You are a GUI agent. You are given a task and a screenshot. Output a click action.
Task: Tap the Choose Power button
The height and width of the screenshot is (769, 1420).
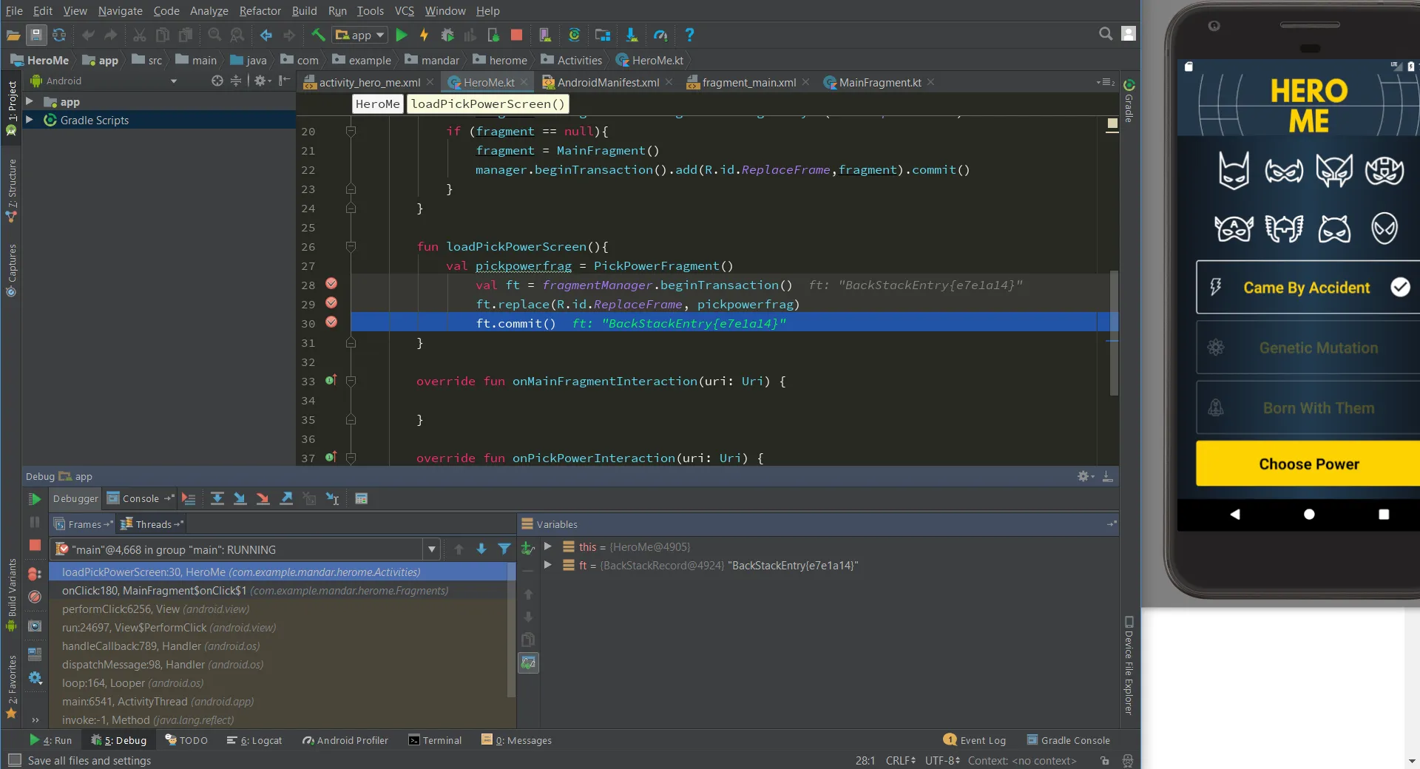(x=1308, y=464)
